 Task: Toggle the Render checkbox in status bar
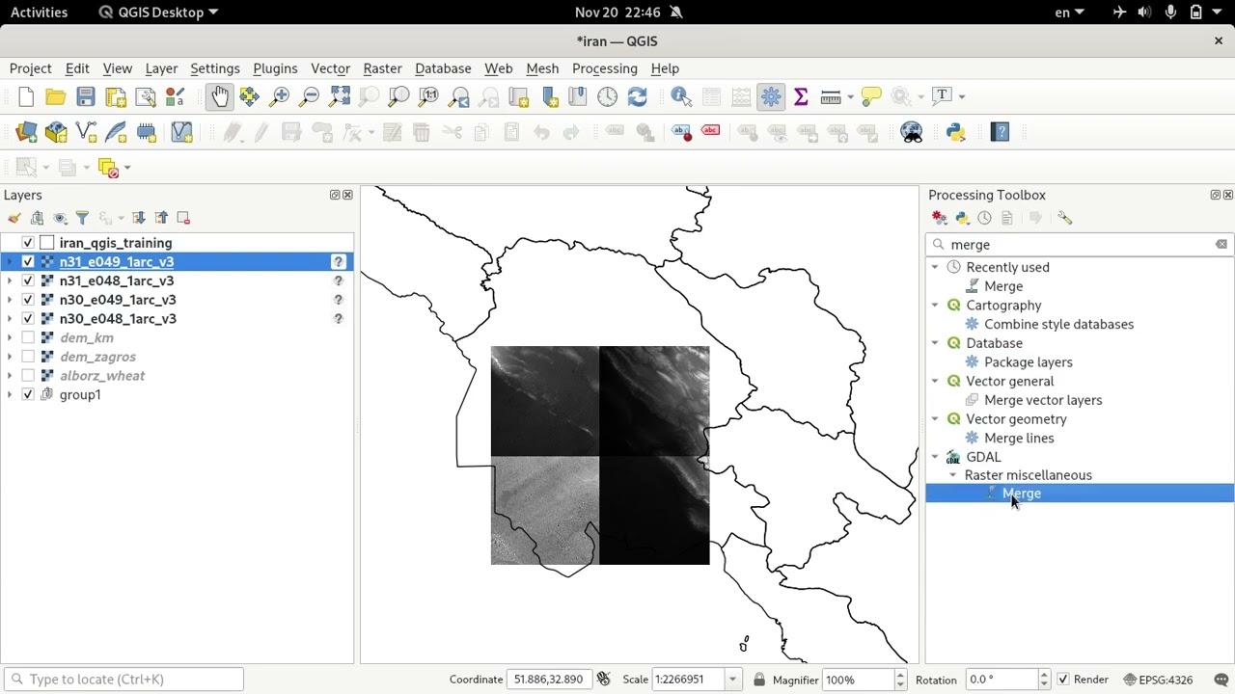(x=1063, y=680)
